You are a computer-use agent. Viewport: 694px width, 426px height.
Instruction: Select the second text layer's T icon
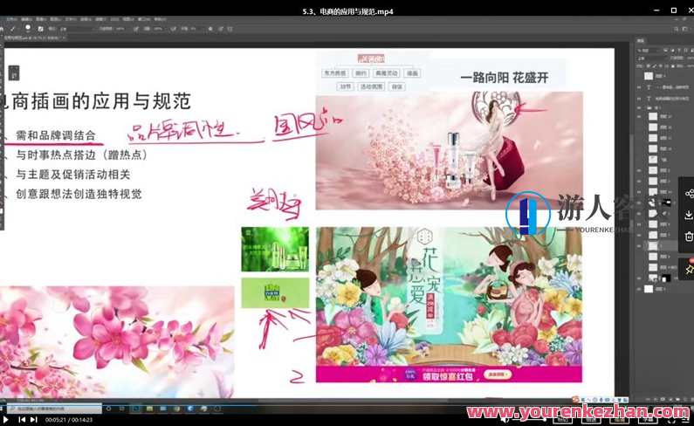tap(649, 99)
